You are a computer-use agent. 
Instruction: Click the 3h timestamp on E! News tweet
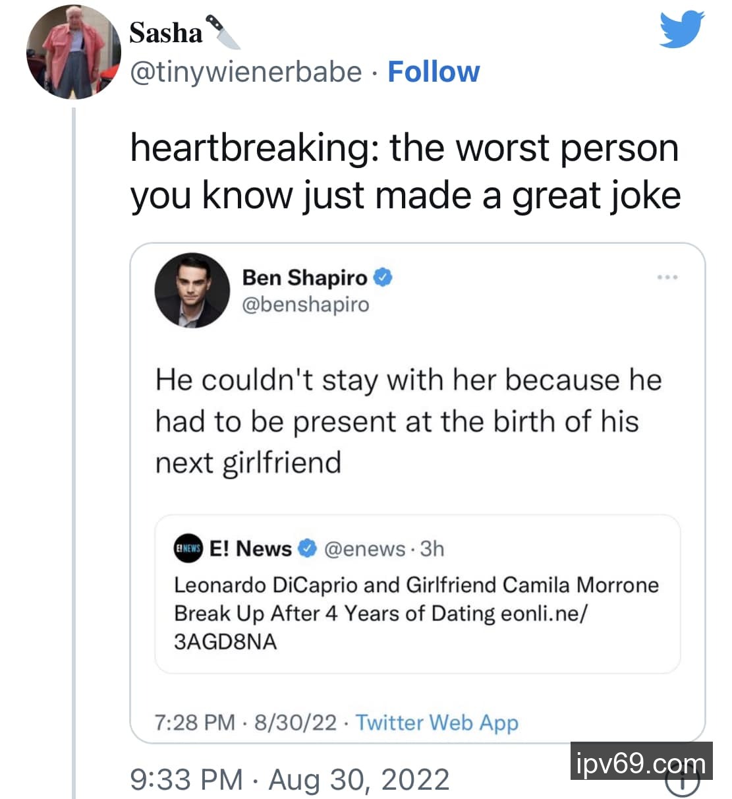click(x=432, y=548)
